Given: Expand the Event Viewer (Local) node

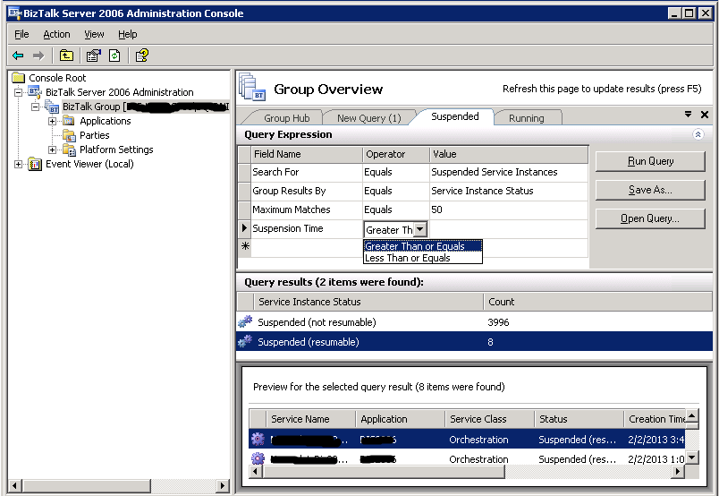Looking at the screenshot, I should click(19, 164).
